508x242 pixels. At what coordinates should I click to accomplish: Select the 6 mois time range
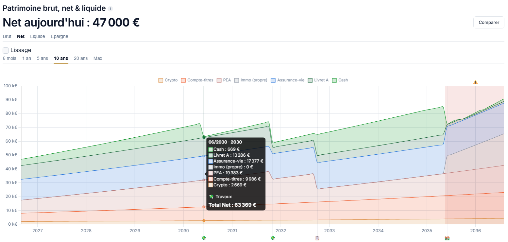[9, 58]
